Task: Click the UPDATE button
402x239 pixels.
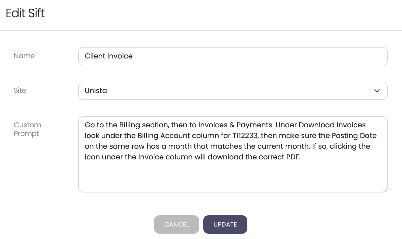Action: coord(225,225)
